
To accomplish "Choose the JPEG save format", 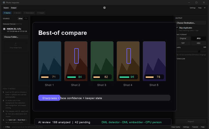I will pyautogui.click(x=199, y=38).
